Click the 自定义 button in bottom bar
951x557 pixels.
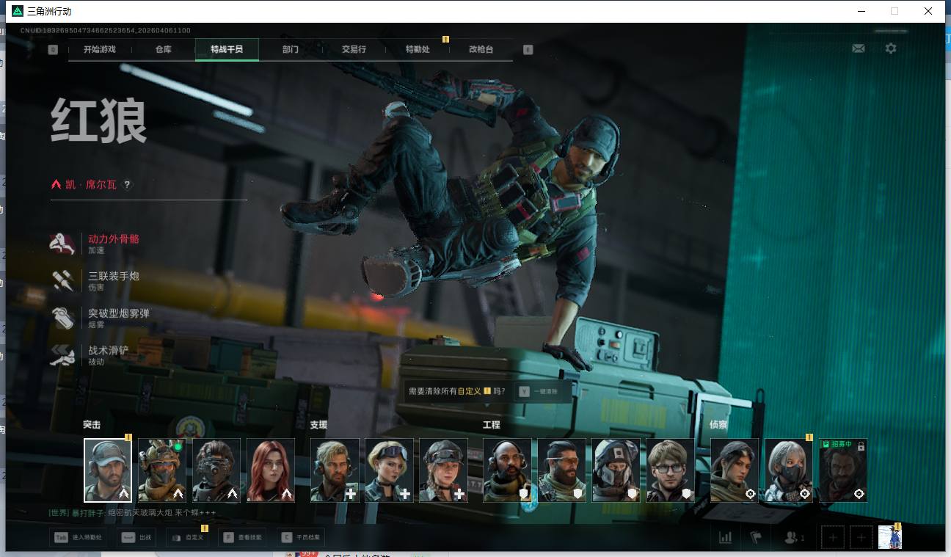point(187,537)
